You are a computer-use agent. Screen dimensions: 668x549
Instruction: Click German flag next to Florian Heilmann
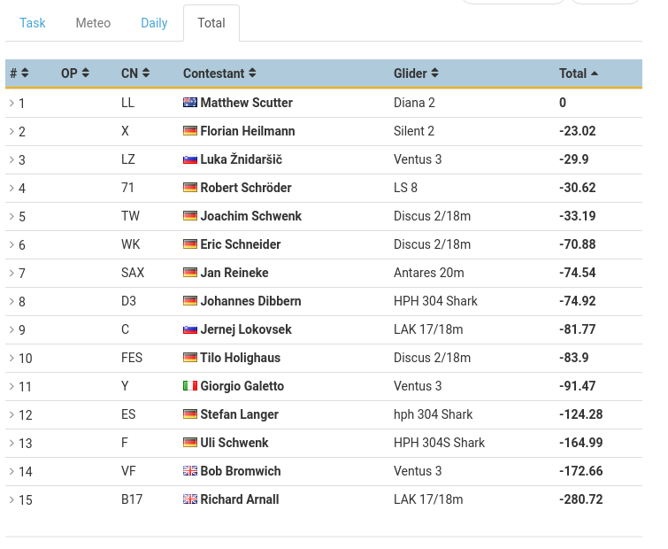[x=190, y=131]
